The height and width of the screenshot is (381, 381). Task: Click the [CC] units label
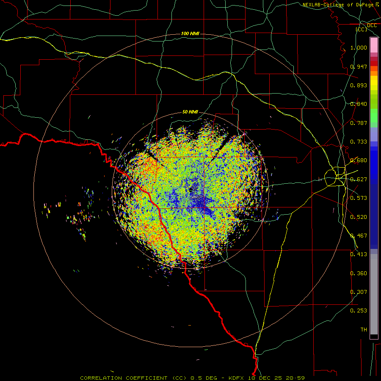362,29
